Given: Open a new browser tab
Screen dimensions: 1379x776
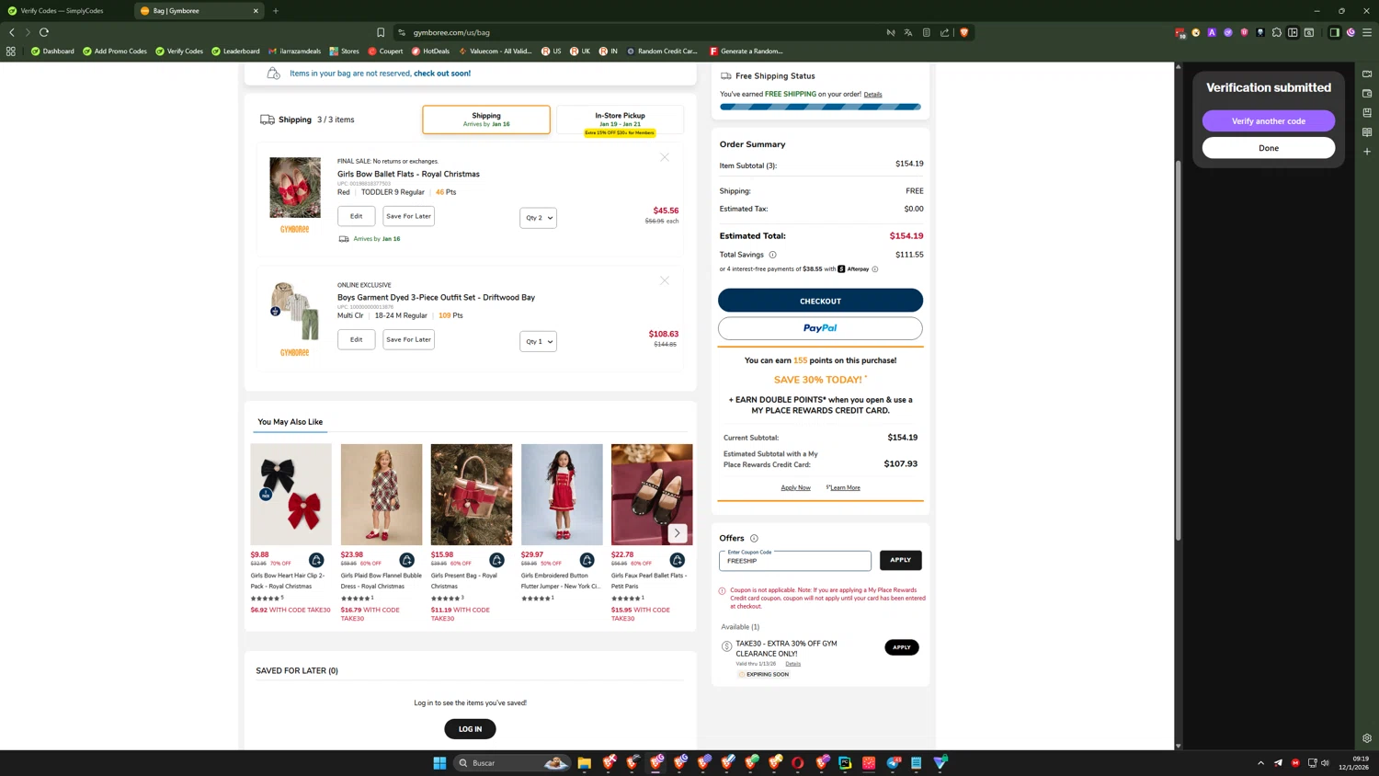Looking at the screenshot, I should click(x=276, y=11).
